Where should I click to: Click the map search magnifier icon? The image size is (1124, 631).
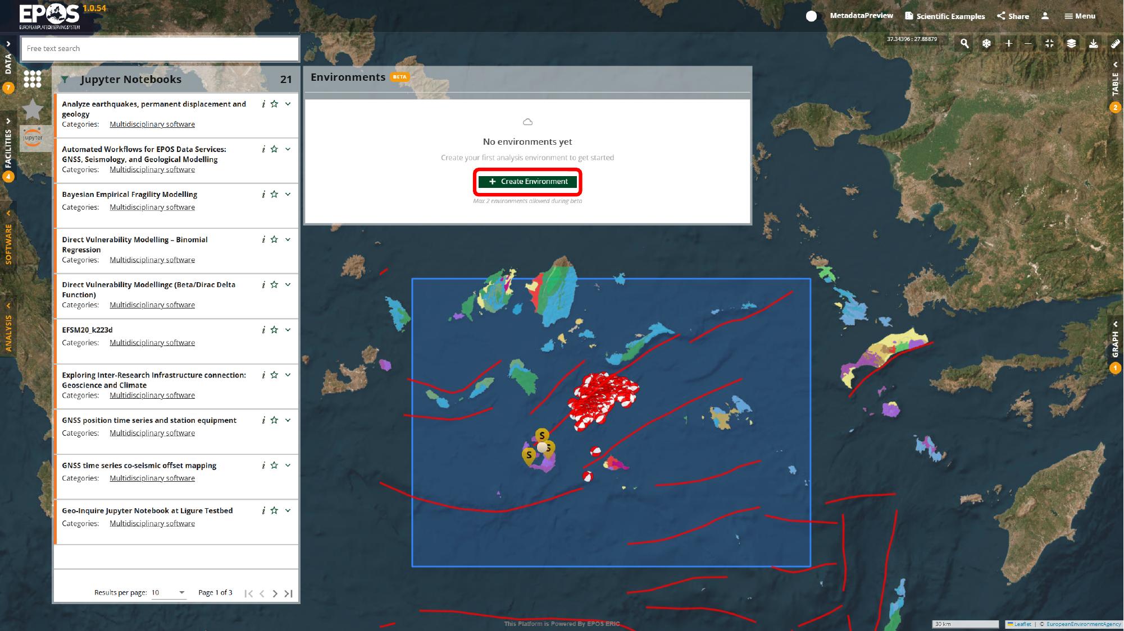coord(964,43)
